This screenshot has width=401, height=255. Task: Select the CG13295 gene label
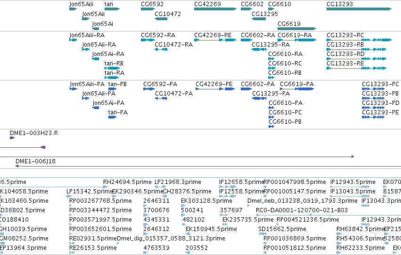265,14
